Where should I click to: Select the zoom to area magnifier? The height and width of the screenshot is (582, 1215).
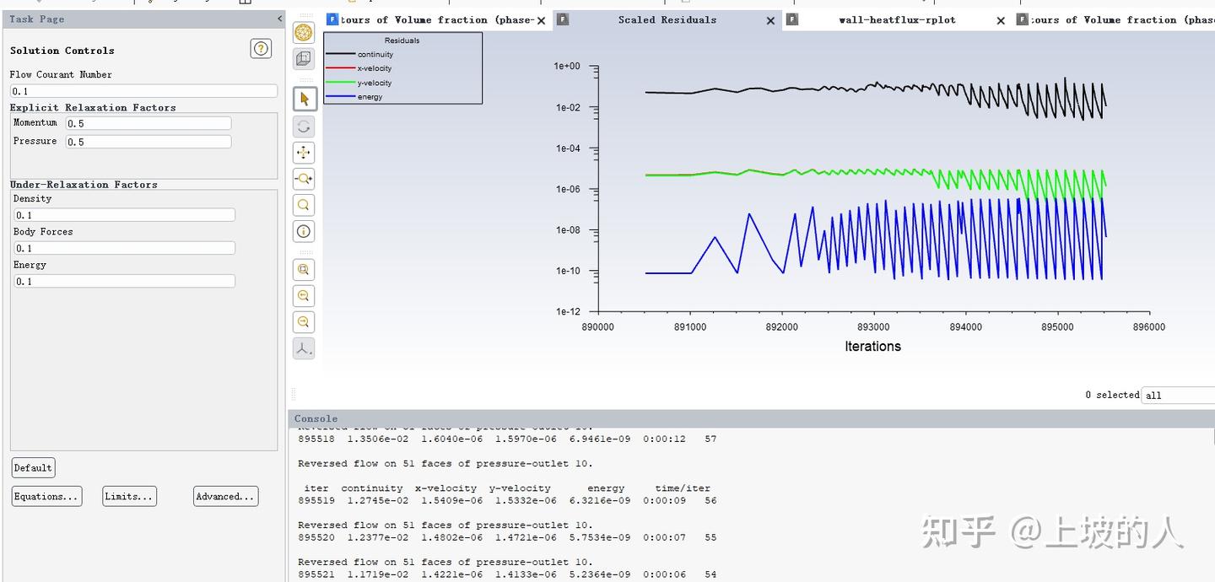pos(305,205)
